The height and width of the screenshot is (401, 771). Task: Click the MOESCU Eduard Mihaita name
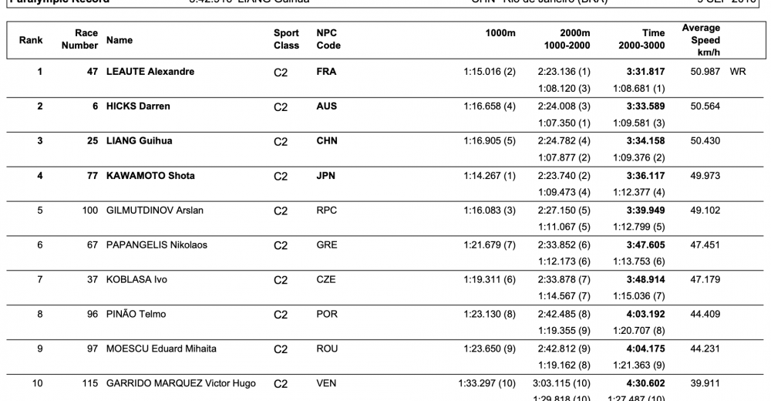(x=161, y=349)
